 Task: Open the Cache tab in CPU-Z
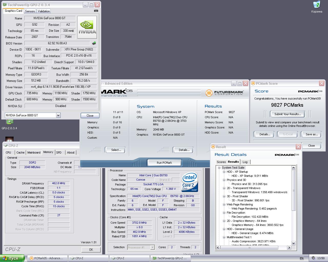click(x=20, y=152)
